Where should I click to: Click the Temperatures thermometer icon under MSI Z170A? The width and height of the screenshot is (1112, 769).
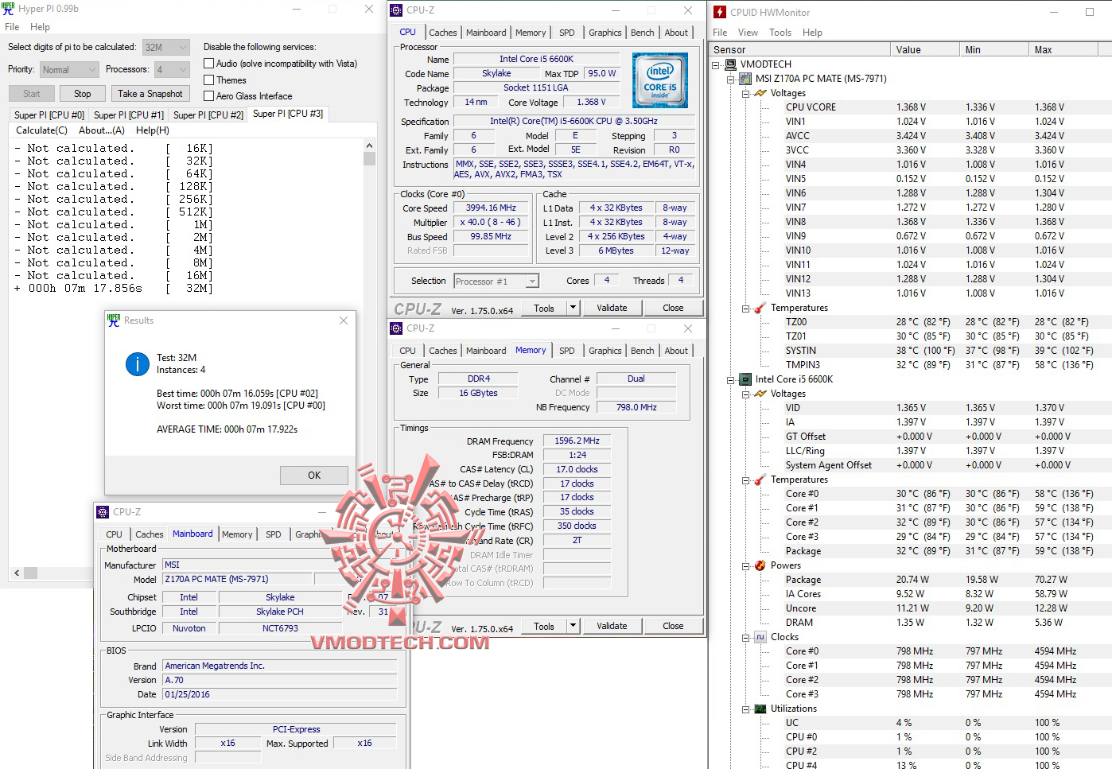pos(760,308)
